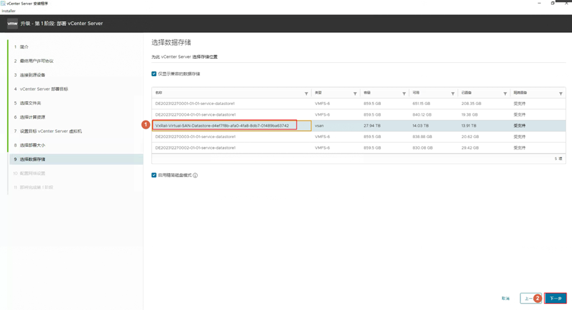Select datastore DE202312270002-01-01-service-datastore1
Viewport: 572px width, 310px height.
pos(195,147)
